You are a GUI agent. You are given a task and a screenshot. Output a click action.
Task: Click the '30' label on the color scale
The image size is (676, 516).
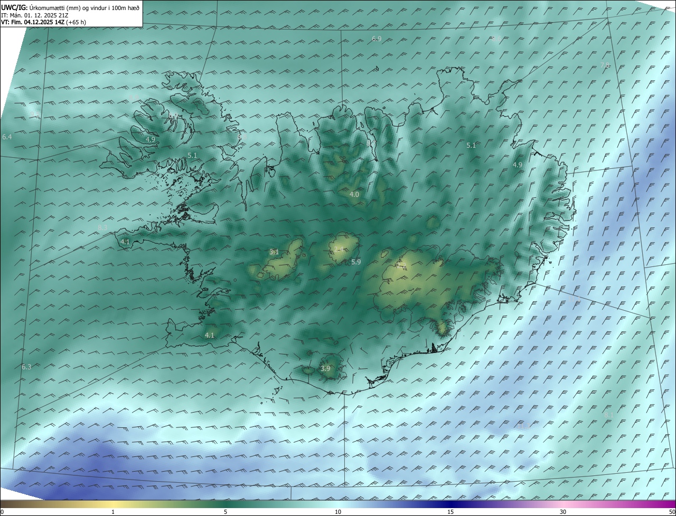(x=563, y=512)
